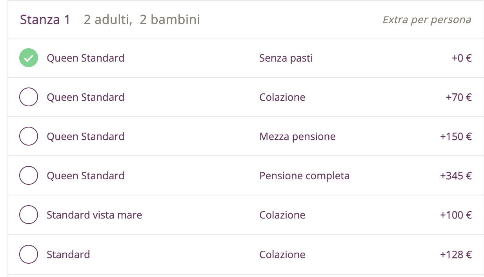Click the Pensione completa meal label

point(304,176)
